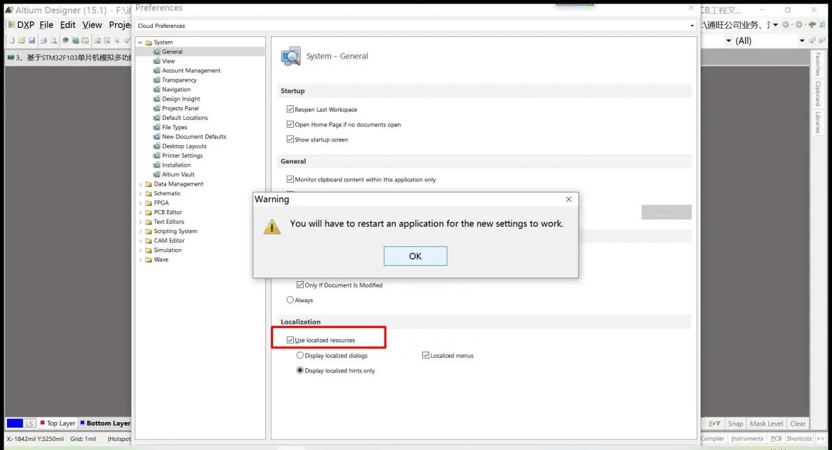Click the colorful home page icon in the Altium toolbar

tap(812, 24)
